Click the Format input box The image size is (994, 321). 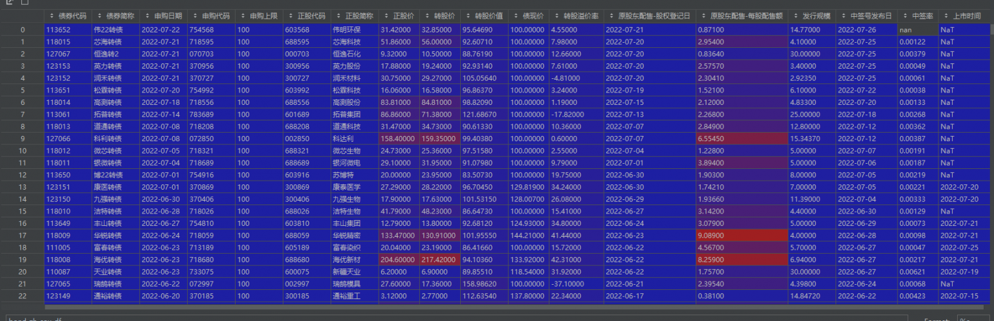coord(974,318)
